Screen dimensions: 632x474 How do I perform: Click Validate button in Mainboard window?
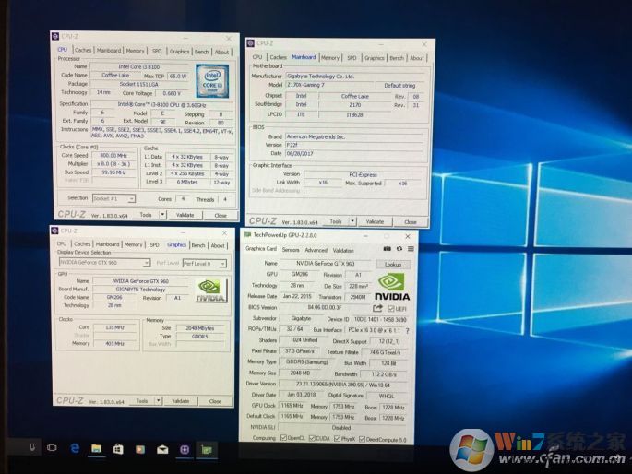(375, 221)
